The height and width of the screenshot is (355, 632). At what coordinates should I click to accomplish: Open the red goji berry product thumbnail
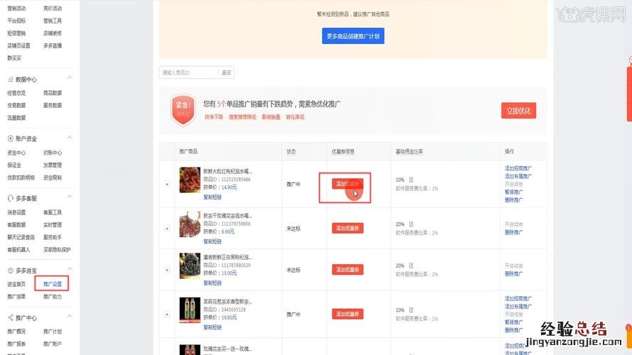click(x=190, y=180)
